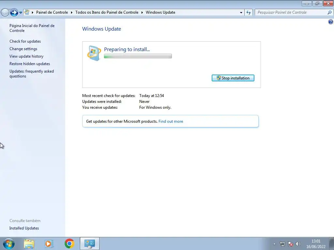The width and height of the screenshot is (334, 250).
Task: Click 'Preparing to install...' status text
Action: point(127,49)
